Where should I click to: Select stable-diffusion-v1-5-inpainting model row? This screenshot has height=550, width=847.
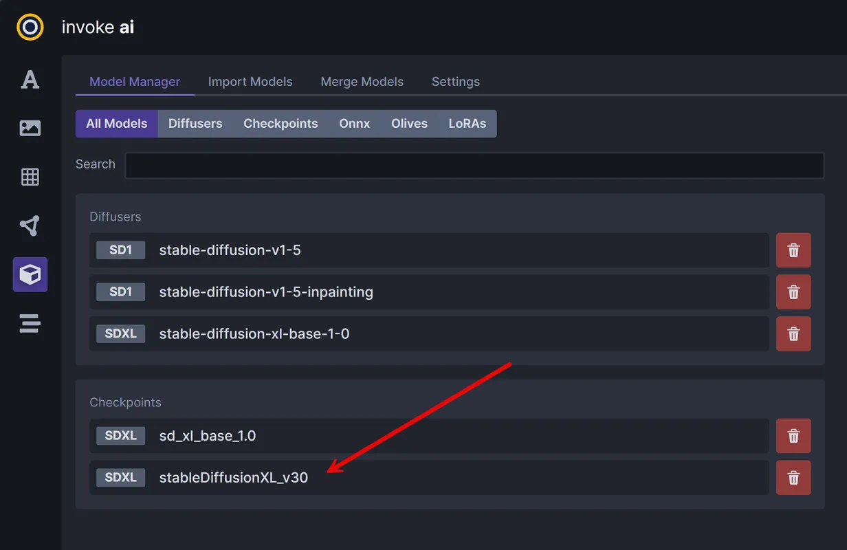[429, 292]
